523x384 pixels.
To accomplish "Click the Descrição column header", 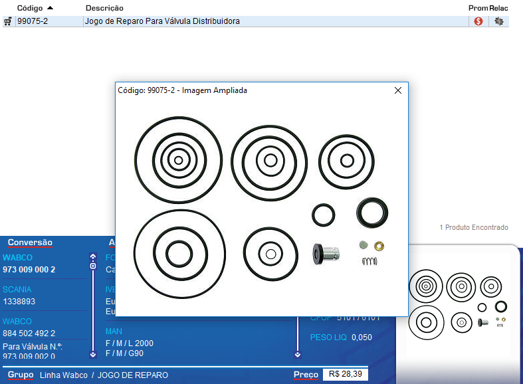I will tap(104, 8).
